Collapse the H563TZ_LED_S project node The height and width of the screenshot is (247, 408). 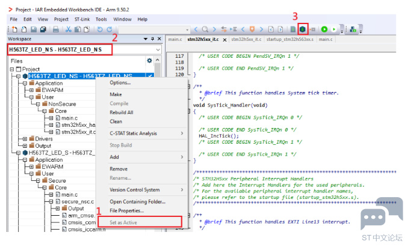pos(18,153)
